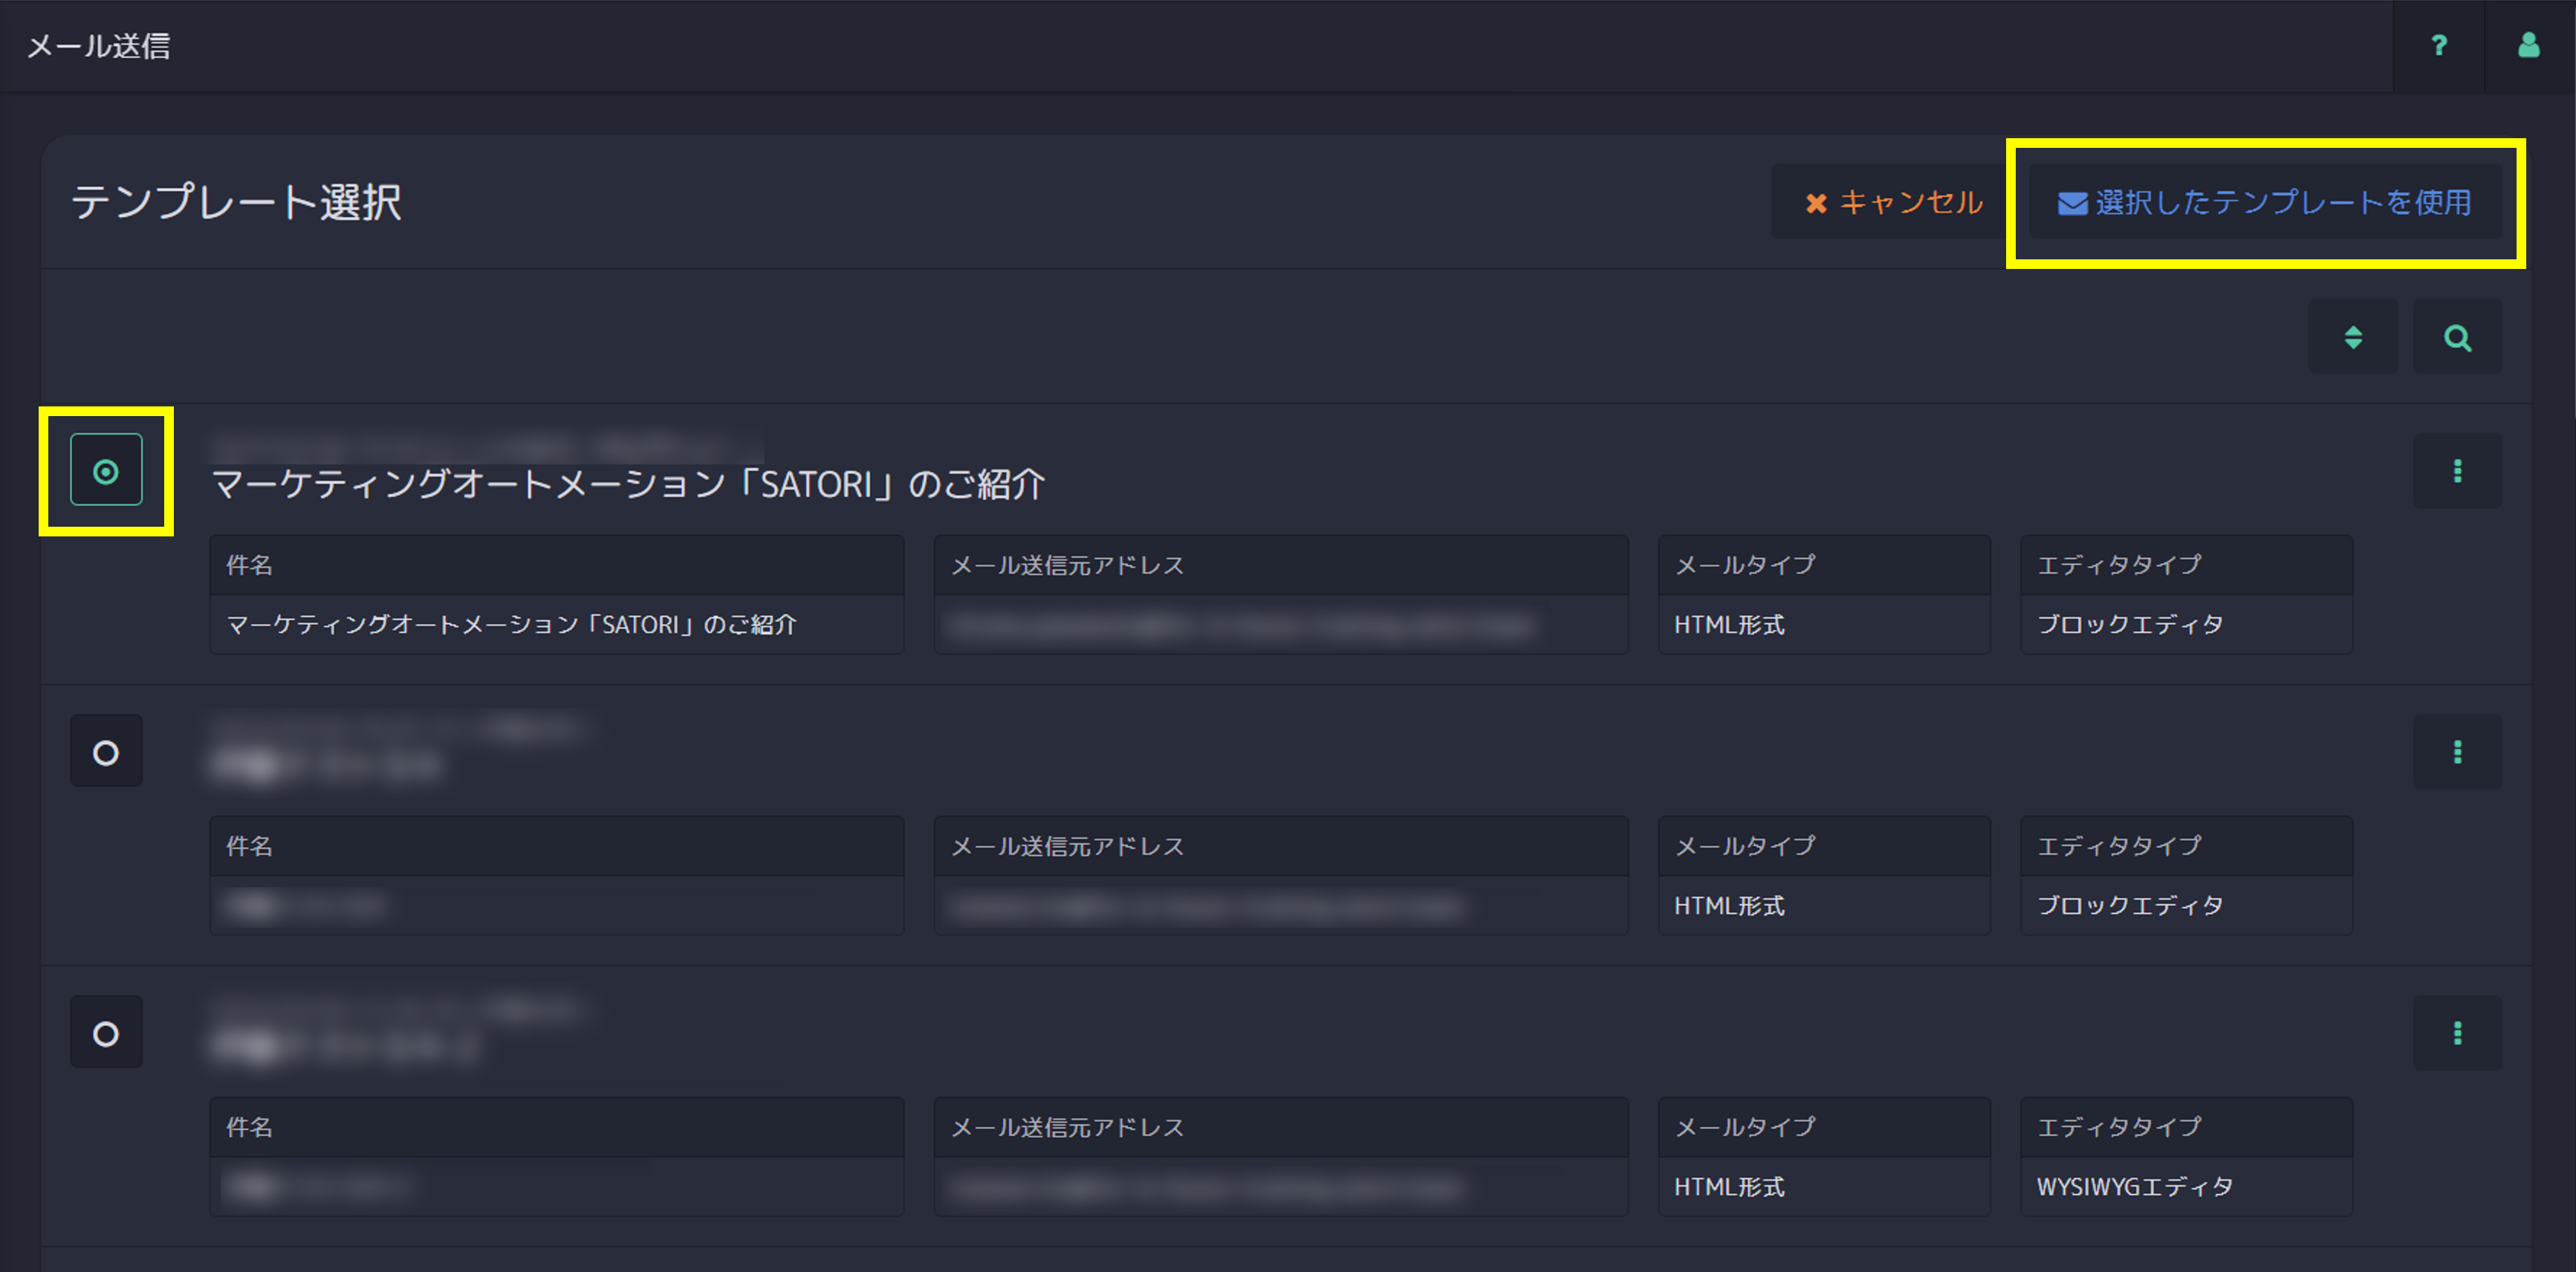Open the template search magnifier icon
Viewport: 2576px width, 1272px height.
click(2457, 337)
